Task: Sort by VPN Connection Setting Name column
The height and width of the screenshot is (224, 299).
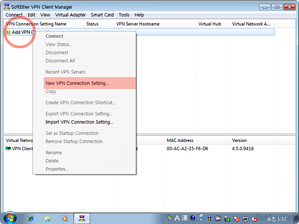Action: (44, 24)
